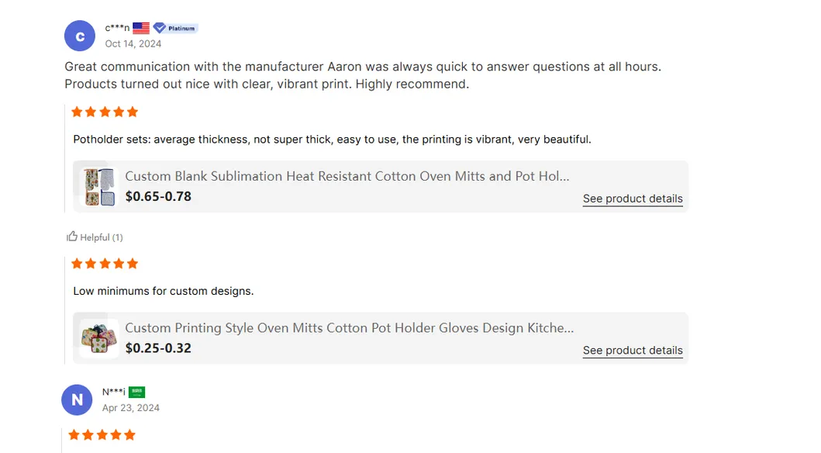Click star rating above Low minimums review
821x453 pixels.
click(105, 264)
